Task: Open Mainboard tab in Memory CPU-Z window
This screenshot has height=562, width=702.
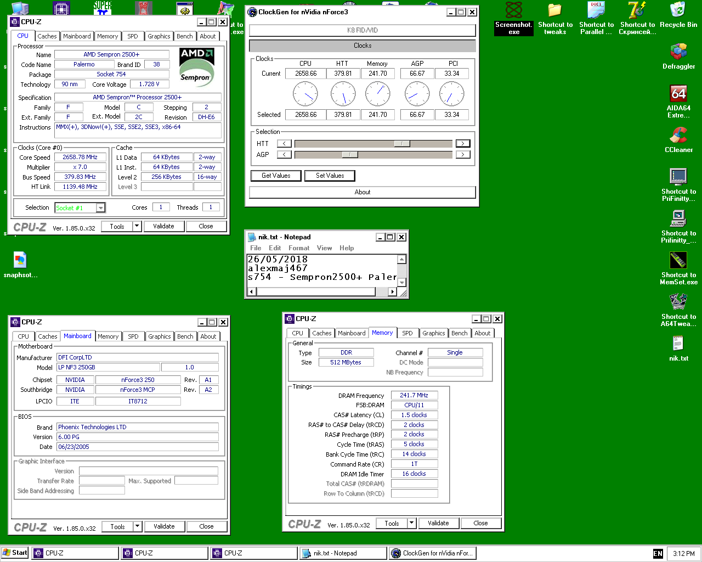Action: coord(352,333)
